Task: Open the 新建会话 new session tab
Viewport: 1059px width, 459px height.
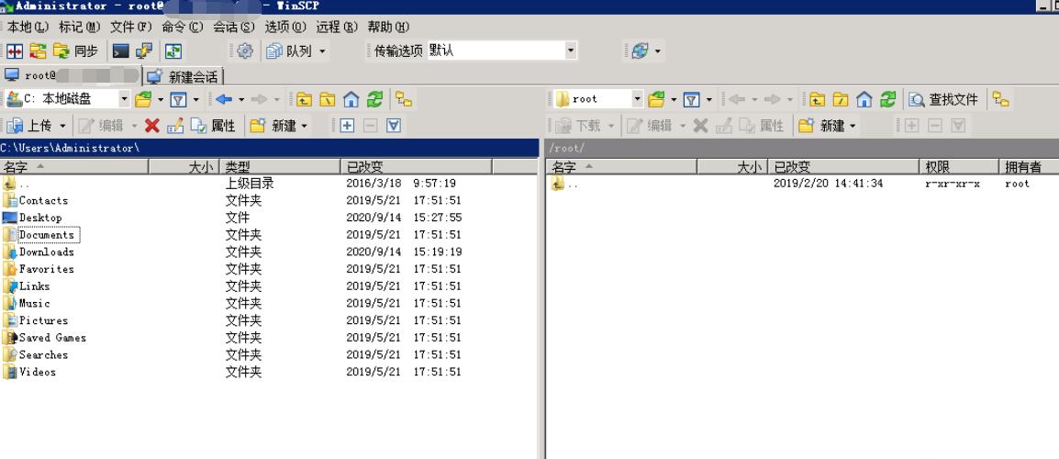Action: (x=184, y=76)
